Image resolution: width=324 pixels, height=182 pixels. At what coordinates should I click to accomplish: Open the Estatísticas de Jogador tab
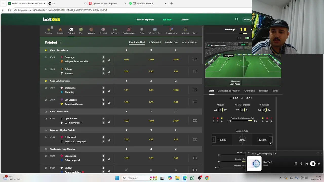pyautogui.click(x=229, y=91)
